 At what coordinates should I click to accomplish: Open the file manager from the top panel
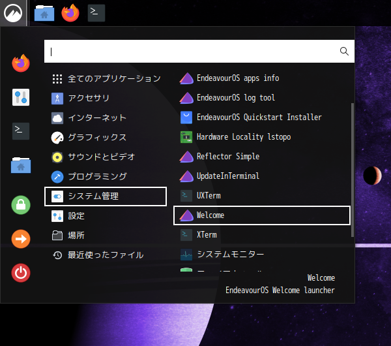[44, 13]
